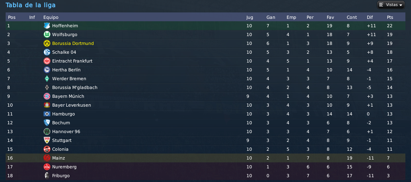The height and width of the screenshot is (182, 411).
Task: Click the Schalke 04 crest
Action: point(47,52)
